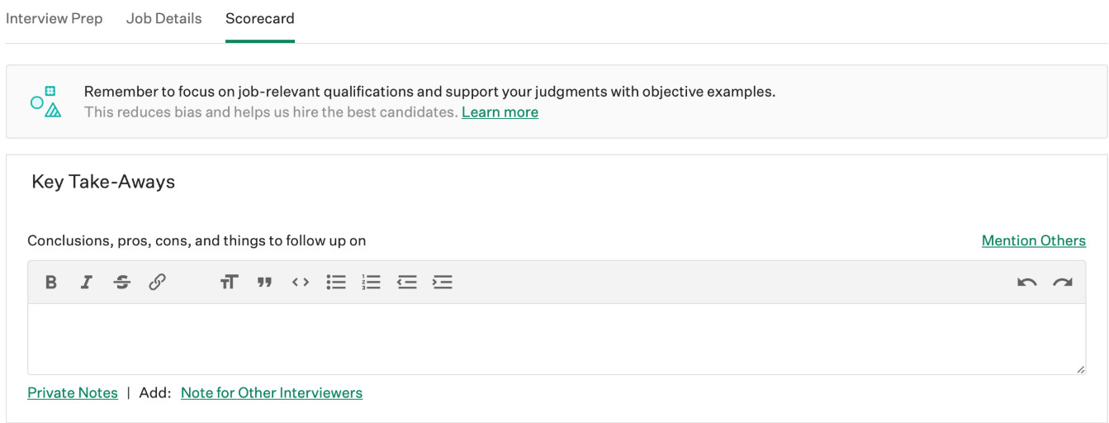Insert a block quote
This screenshot has width=1109, height=423.
point(264,283)
